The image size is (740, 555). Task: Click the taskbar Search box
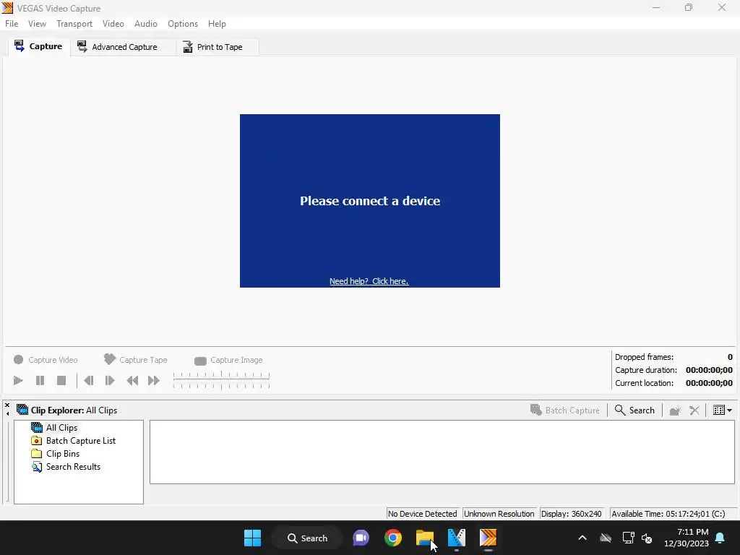point(307,538)
